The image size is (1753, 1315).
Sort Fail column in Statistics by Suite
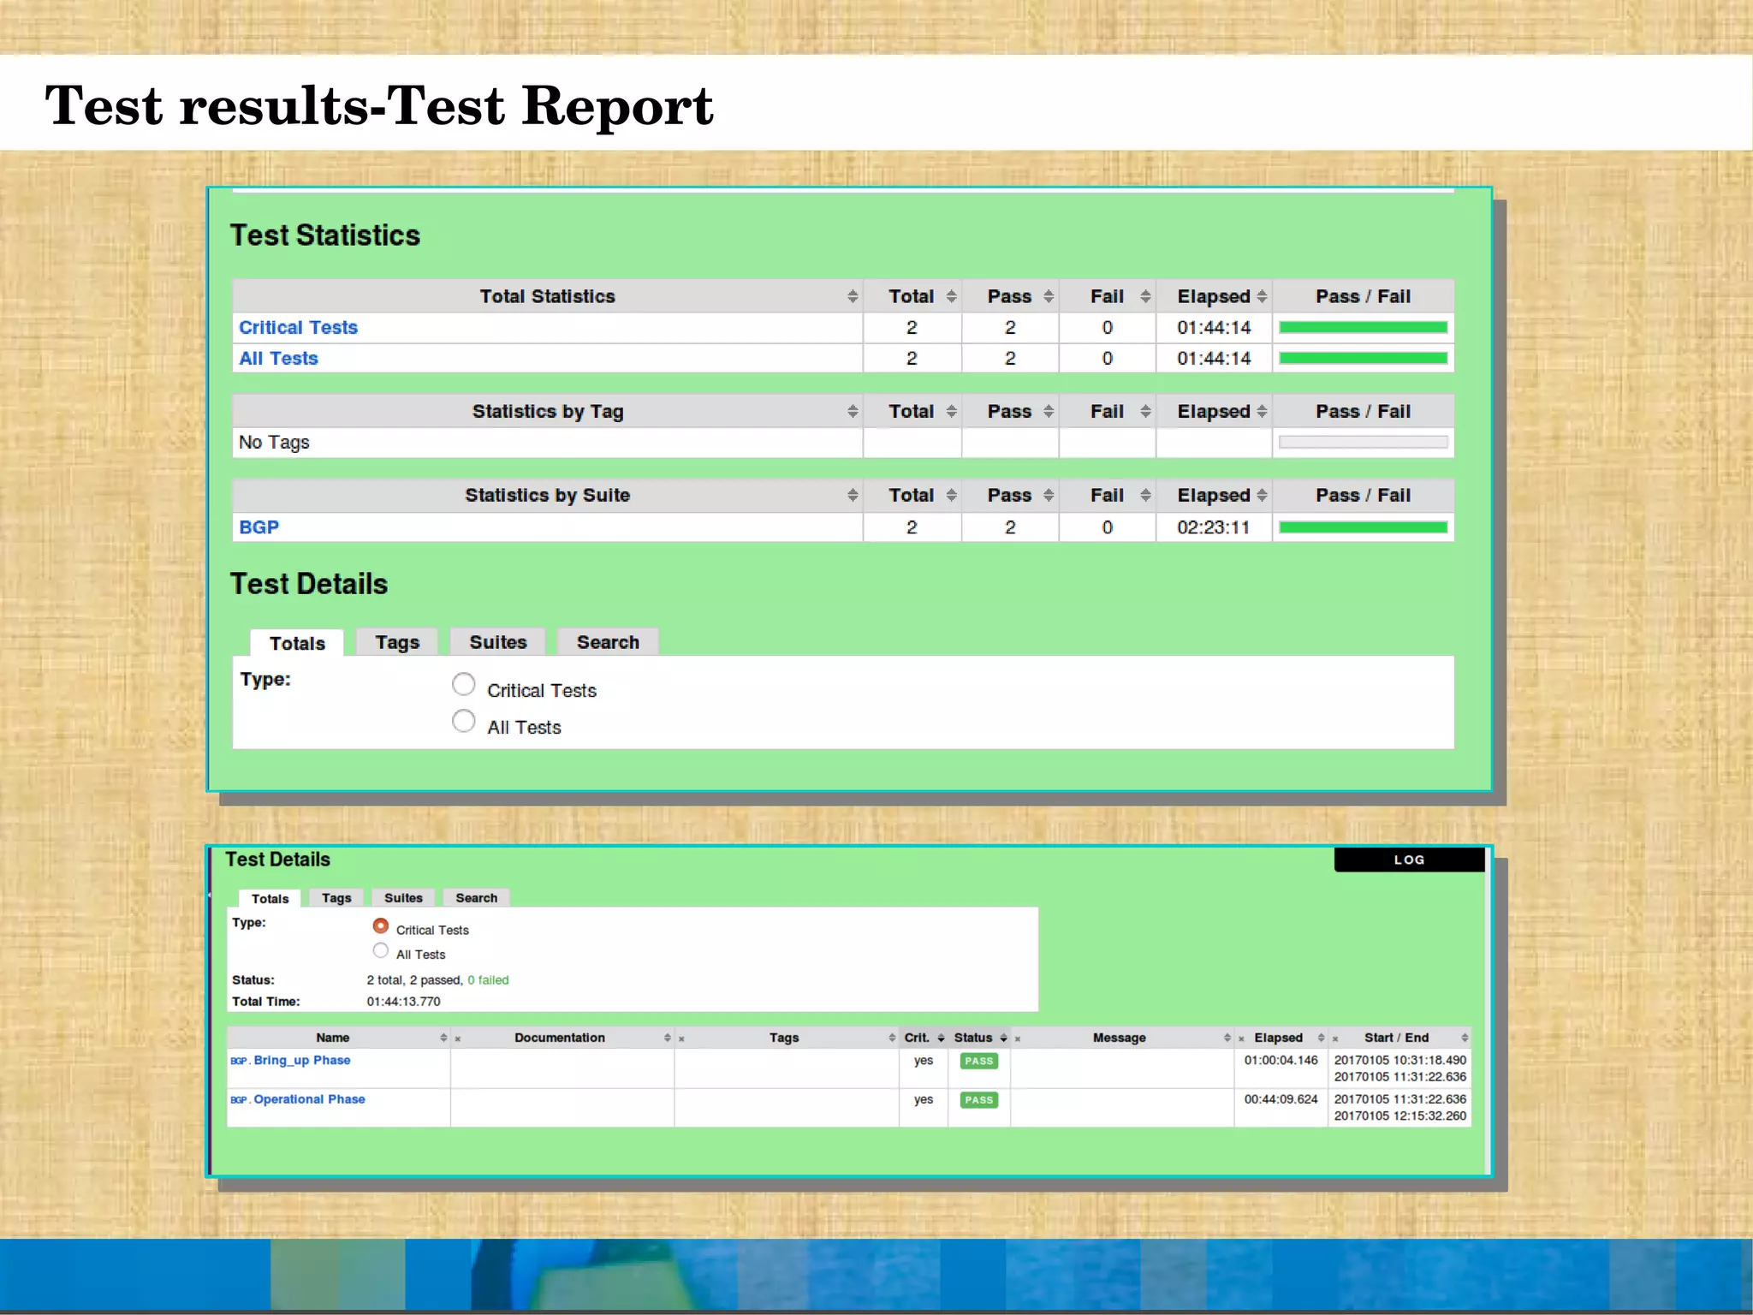1144,496
